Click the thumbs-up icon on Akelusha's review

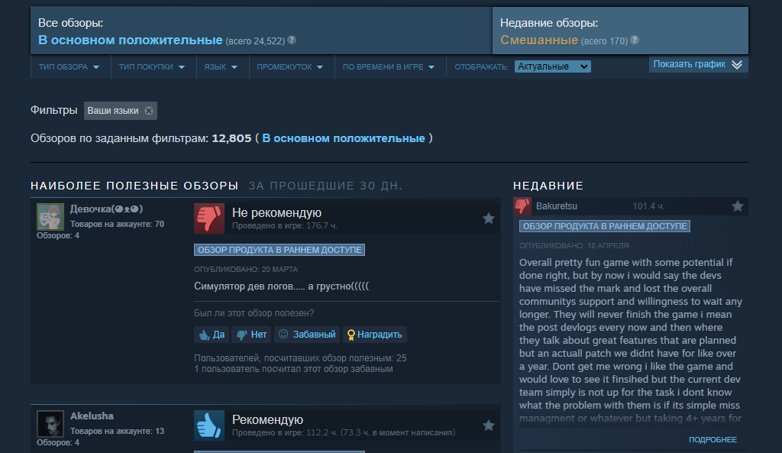pos(209,425)
